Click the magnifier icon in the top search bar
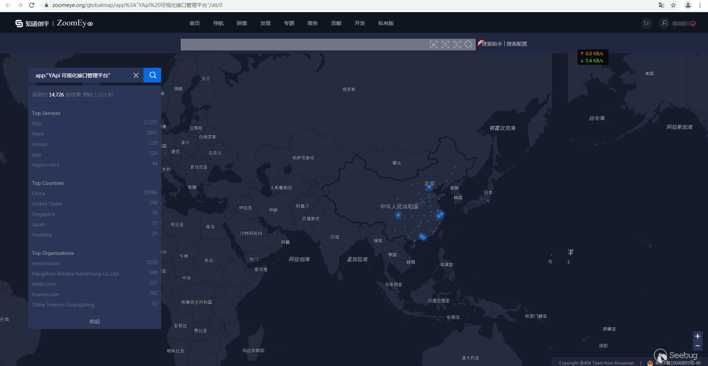 [468, 45]
